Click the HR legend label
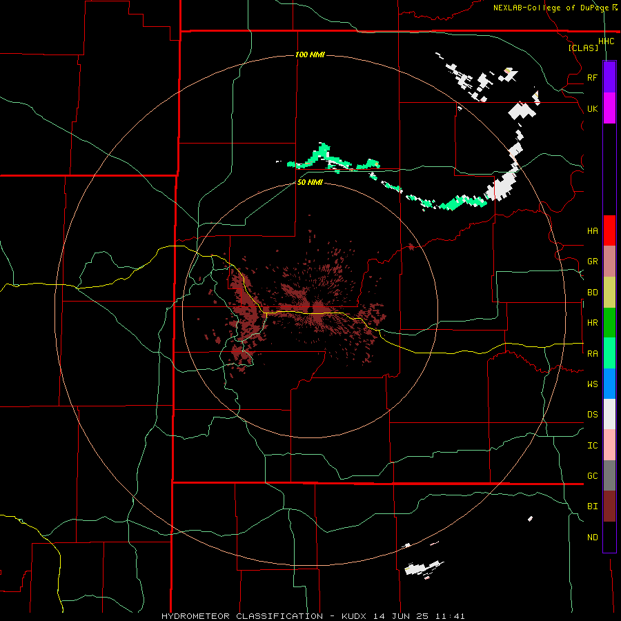Viewport: 621px width, 621px height. pos(592,323)
